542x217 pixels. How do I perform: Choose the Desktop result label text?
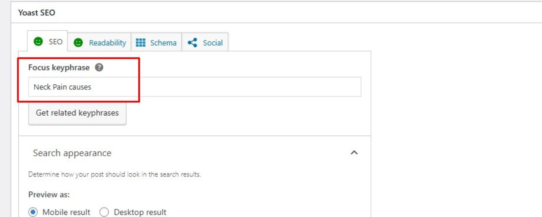click(140, 212)
